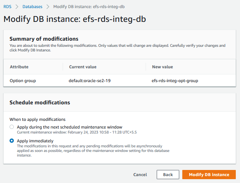Click the 'Schedule modifications' heading
This screenshot has width=240, height=183.
[x=39, y=102]
